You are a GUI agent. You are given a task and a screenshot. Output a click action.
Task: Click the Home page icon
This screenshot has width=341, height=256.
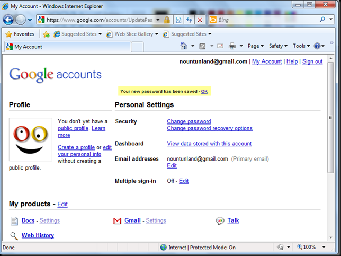coord(184,46)
